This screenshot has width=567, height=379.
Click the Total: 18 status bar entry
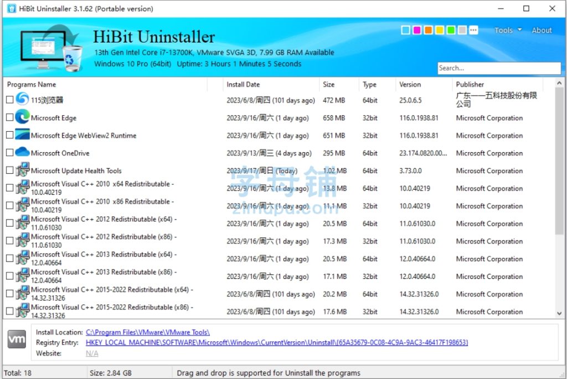coord(17,373)
